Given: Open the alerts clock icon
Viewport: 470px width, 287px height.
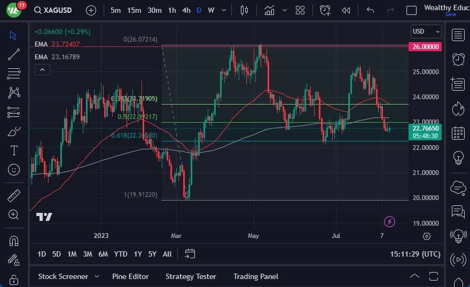Looking at the screenshot, I should [x=458, y=59].
